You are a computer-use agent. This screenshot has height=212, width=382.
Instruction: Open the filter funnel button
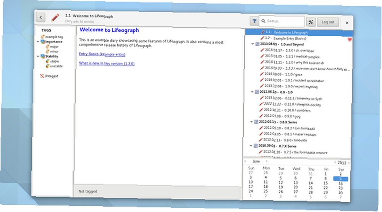(254, 21)
